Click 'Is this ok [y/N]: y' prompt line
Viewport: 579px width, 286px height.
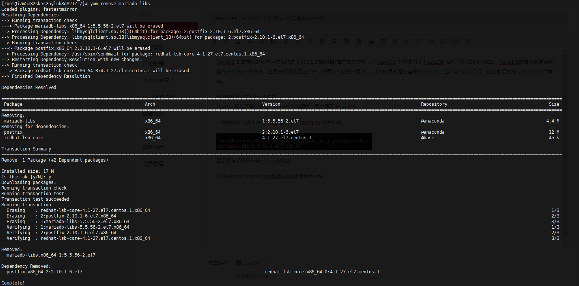[x=26, y=177]
